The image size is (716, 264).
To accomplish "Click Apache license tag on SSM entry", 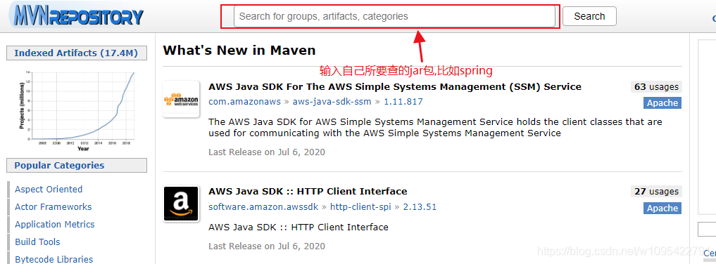I will pos(662,103).
